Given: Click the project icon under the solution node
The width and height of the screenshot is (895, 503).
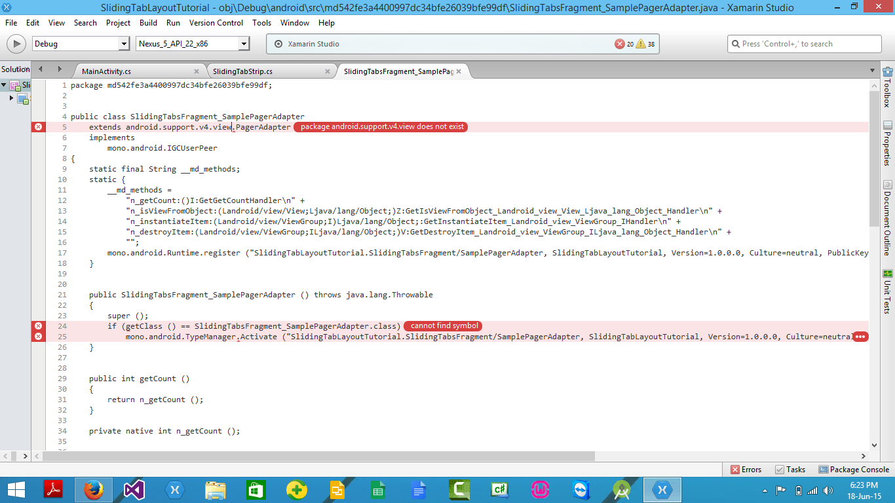Looking at the screenshot, I should 23,99.
